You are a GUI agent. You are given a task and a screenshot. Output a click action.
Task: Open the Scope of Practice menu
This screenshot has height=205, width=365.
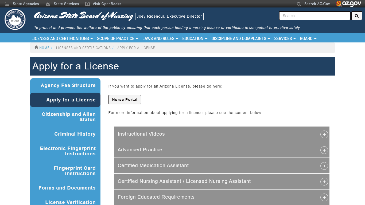[x=118, y=38]
